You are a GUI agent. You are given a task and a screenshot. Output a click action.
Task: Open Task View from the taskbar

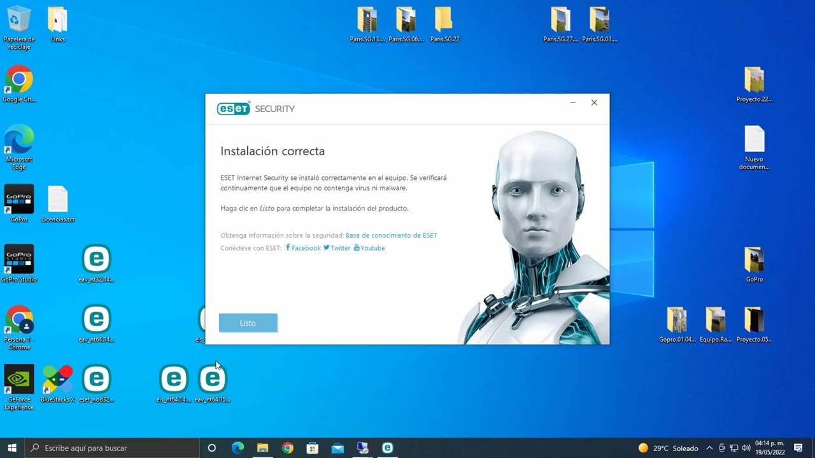click(212, 448)
